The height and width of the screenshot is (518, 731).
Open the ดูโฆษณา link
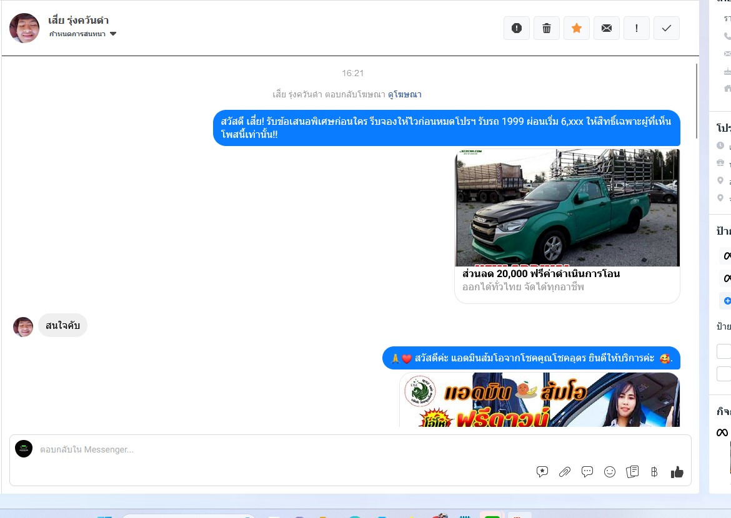(404, 95)
